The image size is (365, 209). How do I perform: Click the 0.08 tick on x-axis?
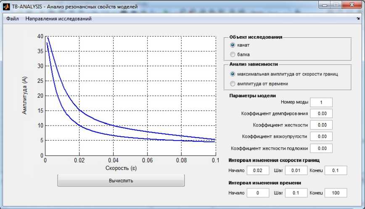pos(181,160)
